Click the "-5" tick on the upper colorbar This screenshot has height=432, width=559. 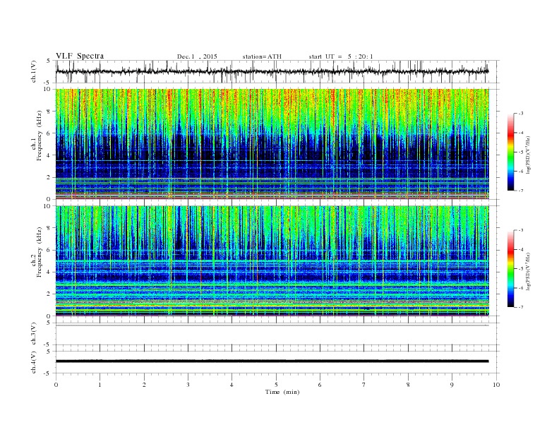coord(520,152)
